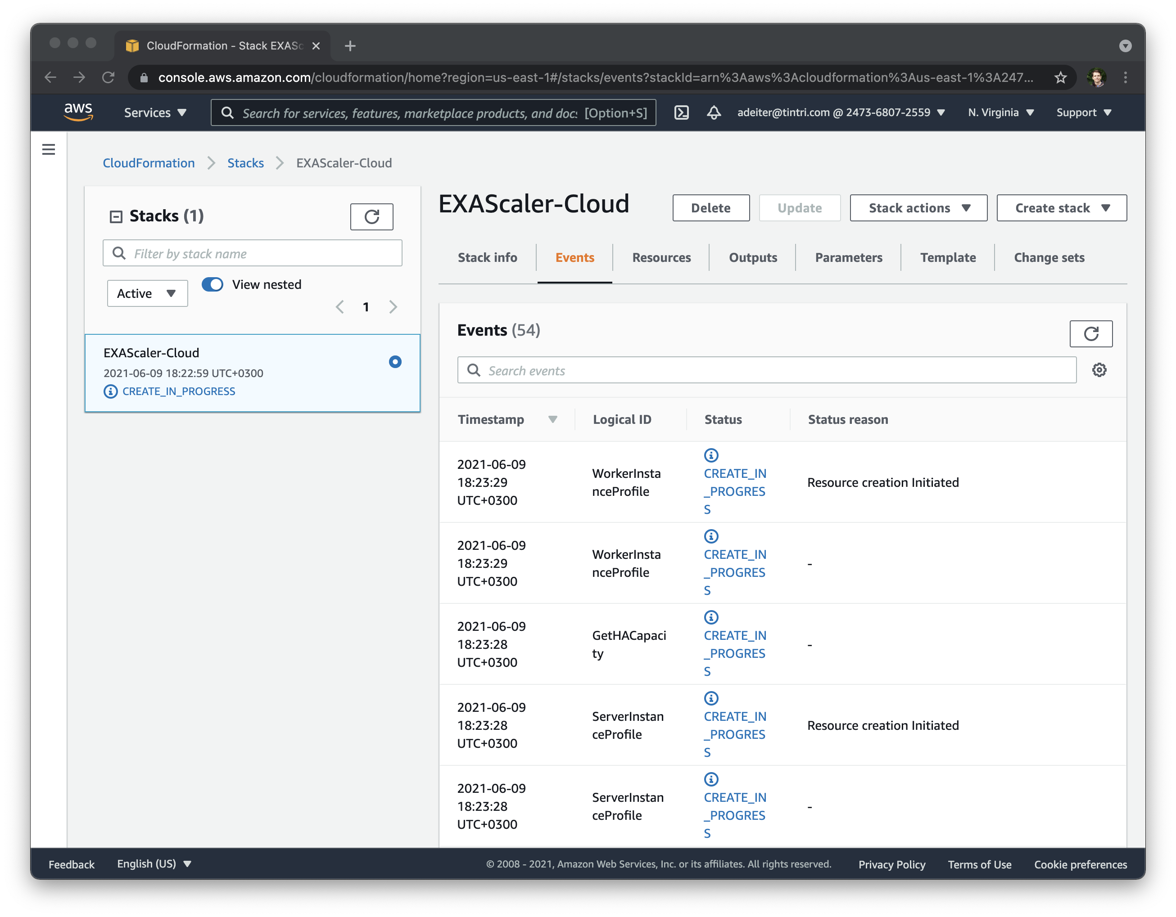Switch to the Resources tab
Image resolution: width=1176 pixels, height=917 pixels.
click(x=661, y=258)
